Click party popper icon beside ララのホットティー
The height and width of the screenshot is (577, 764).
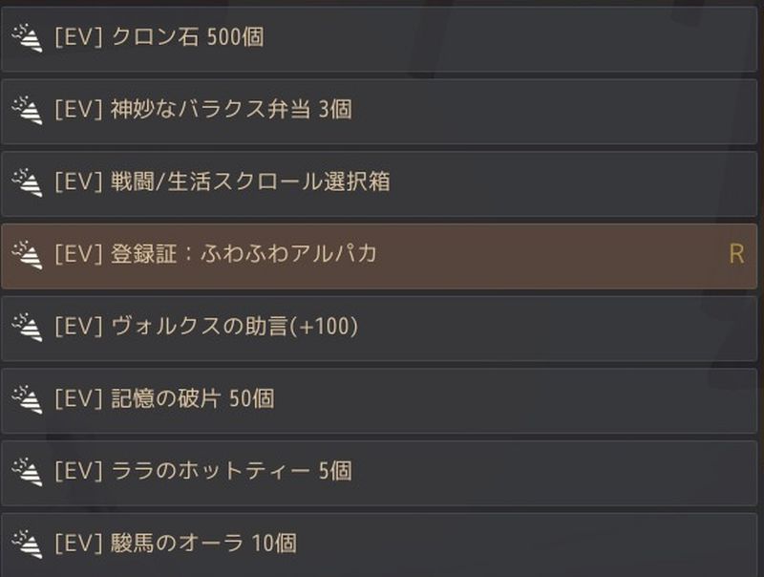click(26, 471)
